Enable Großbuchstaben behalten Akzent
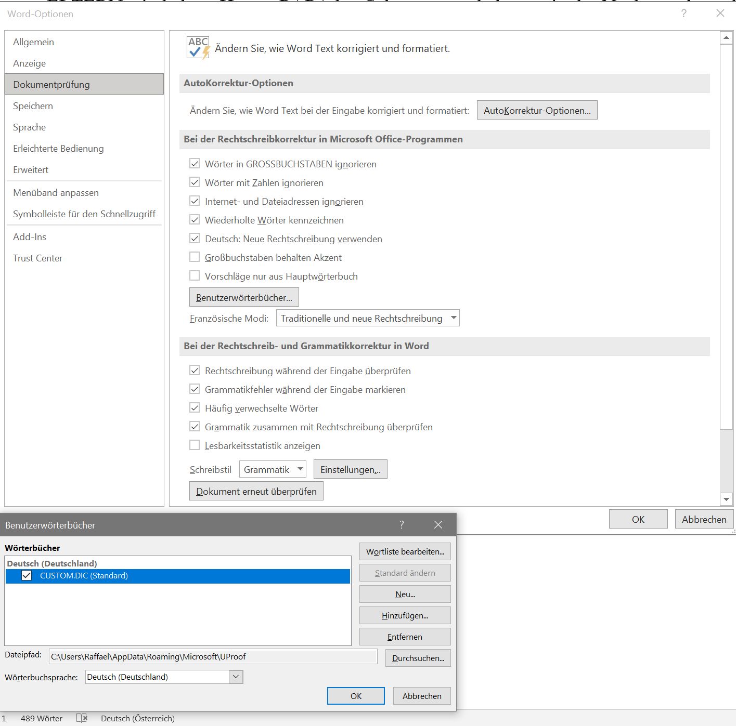The image size is (736, 726). [x=195, y=257]
